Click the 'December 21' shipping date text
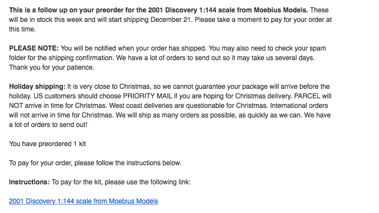The height and width of the screenshot is (213, 379). pyautogui.click(x=171, y=20)
